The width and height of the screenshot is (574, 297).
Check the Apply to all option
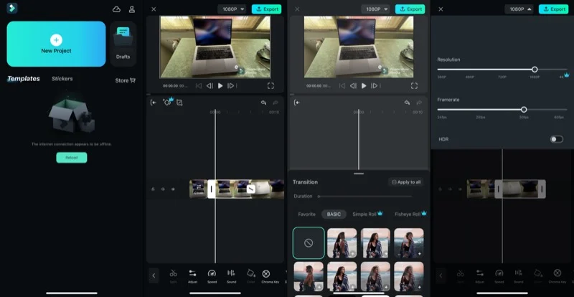pyautogui.click(x=406, y=182)
